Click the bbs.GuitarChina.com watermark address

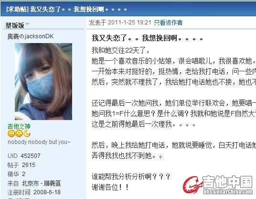(228, 191)
